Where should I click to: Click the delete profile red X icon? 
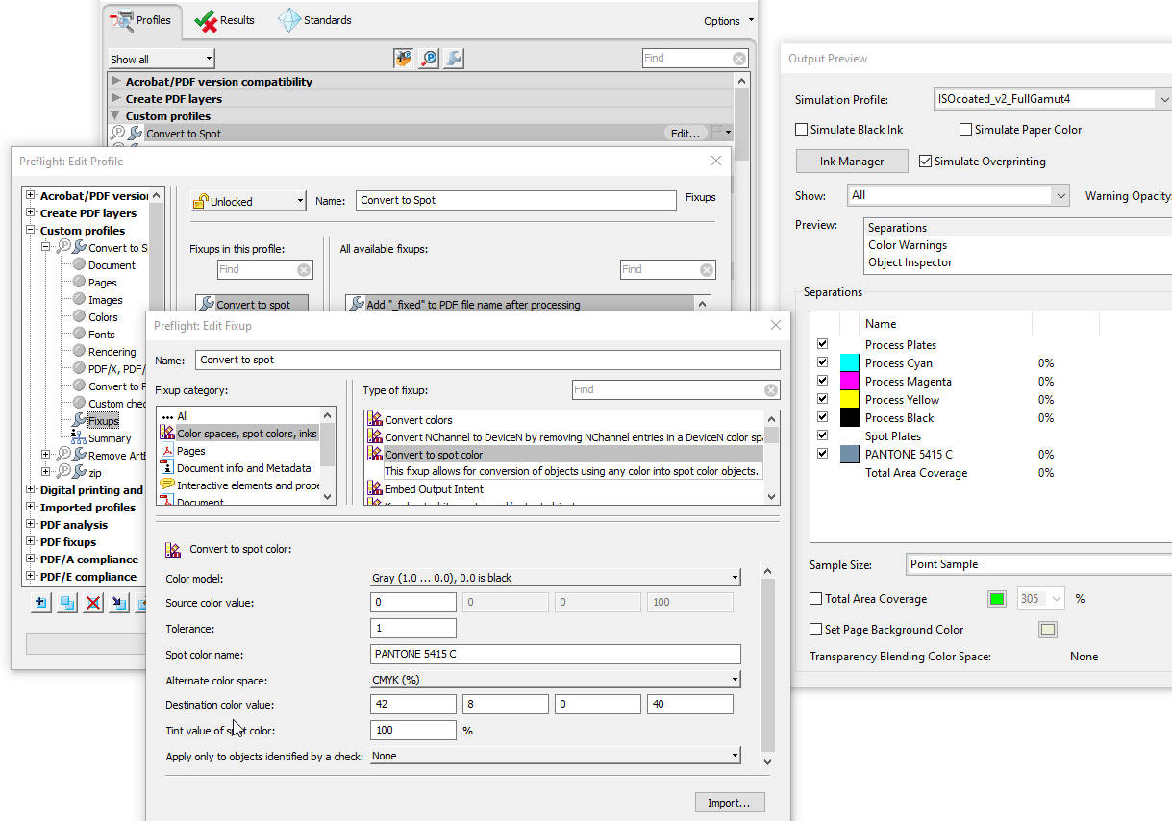93,603
